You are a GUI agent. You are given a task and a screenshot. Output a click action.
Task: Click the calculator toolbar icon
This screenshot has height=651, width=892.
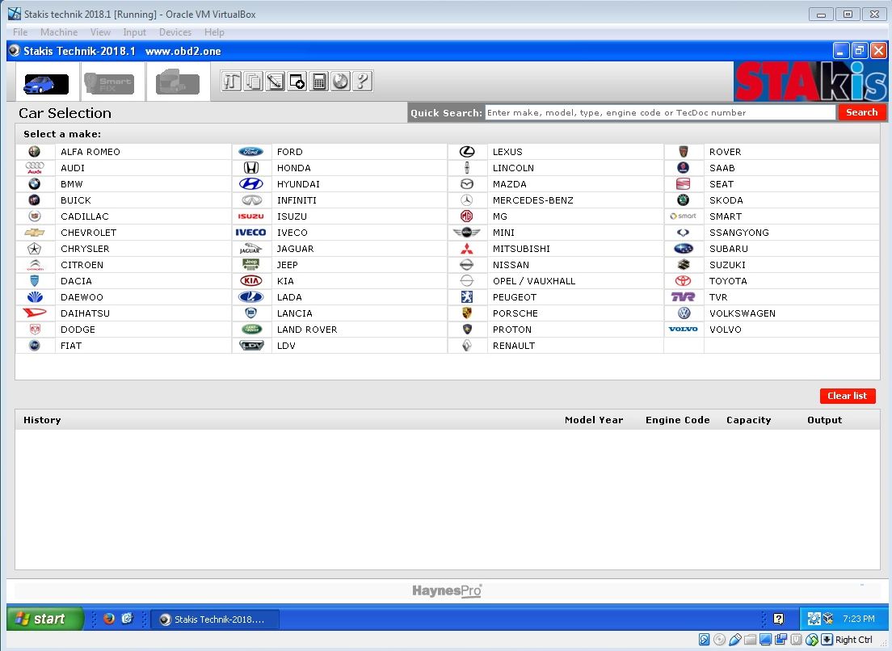click(x=319, y=81)
